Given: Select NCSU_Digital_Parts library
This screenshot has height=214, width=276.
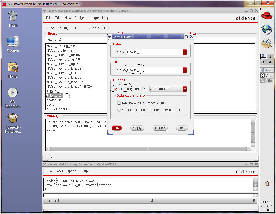Looking at the screenshot, I should tap(61, 50).
